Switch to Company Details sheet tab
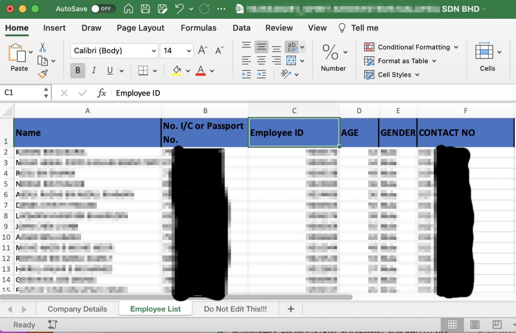The width and height of the screenshot is (516, 333). point(77,309)
